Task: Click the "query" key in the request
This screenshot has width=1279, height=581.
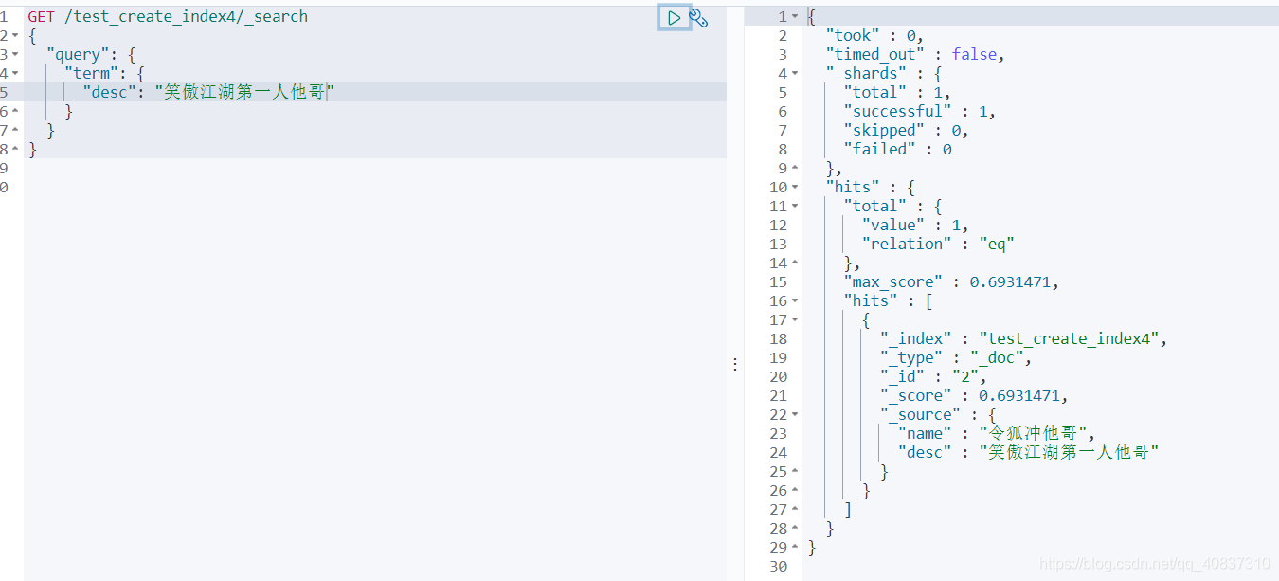Action: click(x=78, y=54)
